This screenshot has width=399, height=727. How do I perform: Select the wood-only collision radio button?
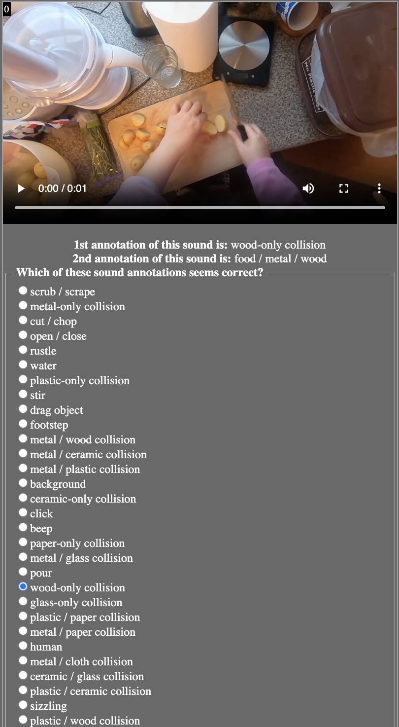[23, 586]
